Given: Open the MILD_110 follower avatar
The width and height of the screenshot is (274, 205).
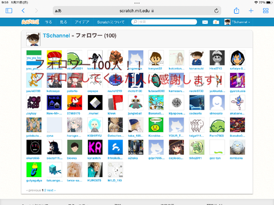Looking at the screenshot, I should 115,170.
